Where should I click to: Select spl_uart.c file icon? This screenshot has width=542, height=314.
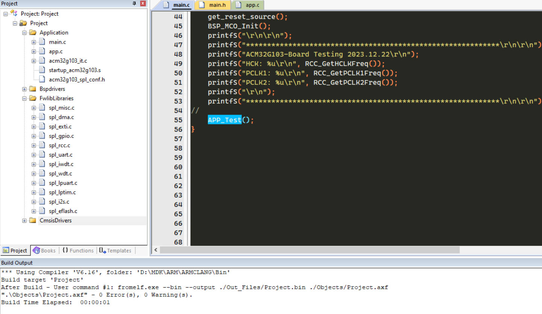[x=42, y=155]
